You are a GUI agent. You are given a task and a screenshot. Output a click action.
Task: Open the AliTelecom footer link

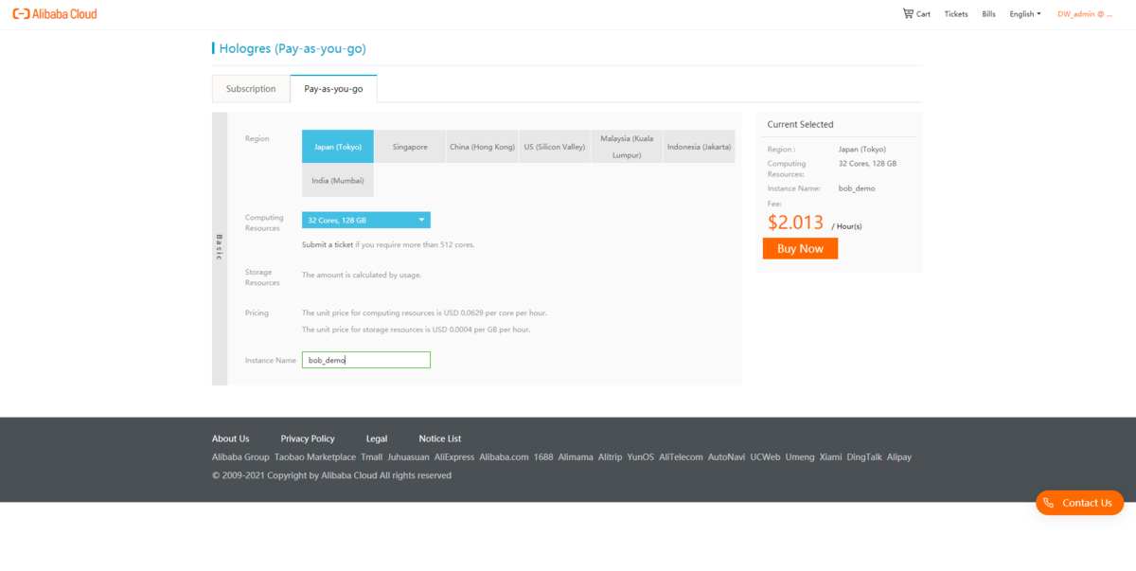pos(682,456)
